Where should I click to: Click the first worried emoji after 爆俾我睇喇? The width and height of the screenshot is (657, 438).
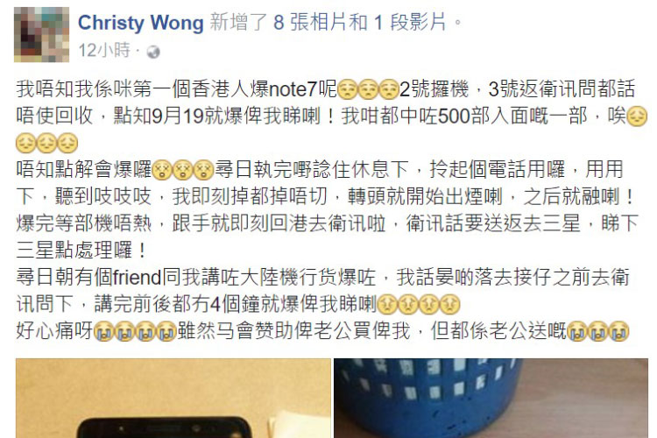tap(387, 305)
